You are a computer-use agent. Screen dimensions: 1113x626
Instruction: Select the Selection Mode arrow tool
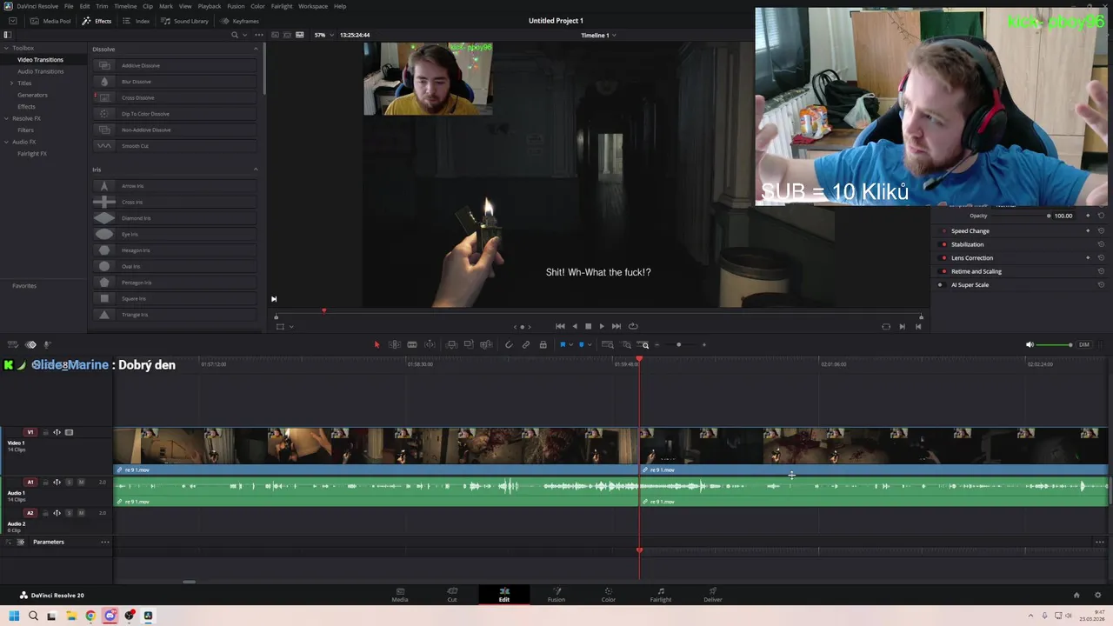[377, 345]
